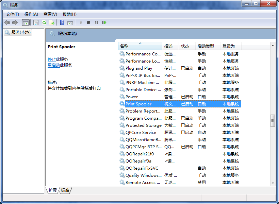
Task: Switch to the 标准 tab
Action: point(65,190)
